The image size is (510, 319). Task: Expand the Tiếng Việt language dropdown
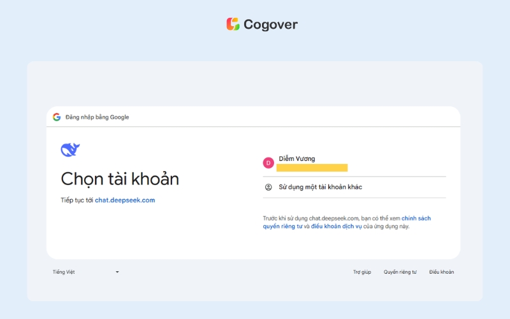click(86, 272)
